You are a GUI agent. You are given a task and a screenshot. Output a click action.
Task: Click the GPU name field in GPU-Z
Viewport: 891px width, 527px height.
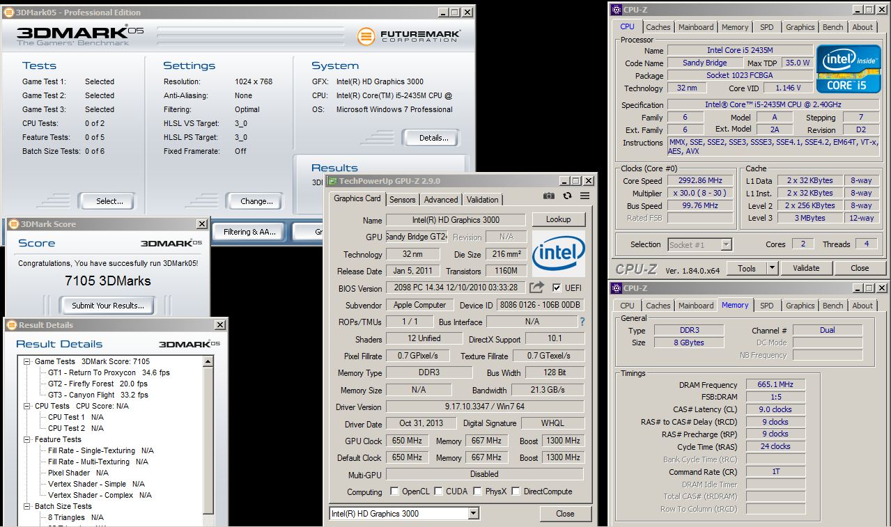tap(457, 219)
